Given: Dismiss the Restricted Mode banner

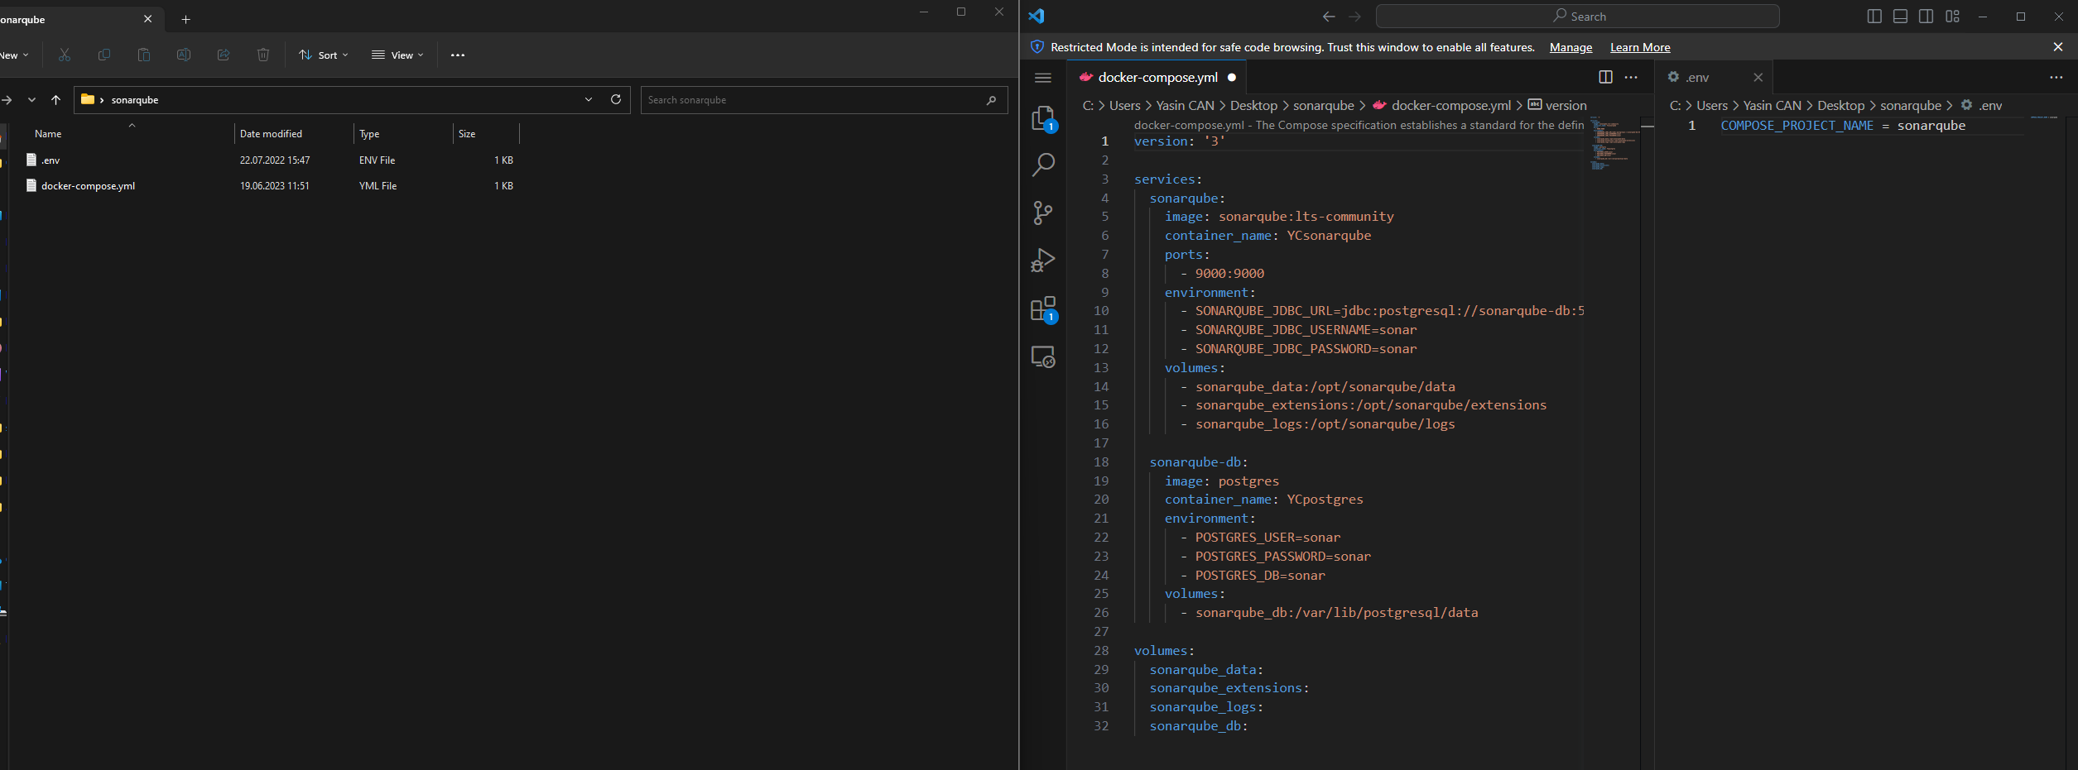Looking at the screenshot, I should pyautogui.click(x=2058, y=47).
